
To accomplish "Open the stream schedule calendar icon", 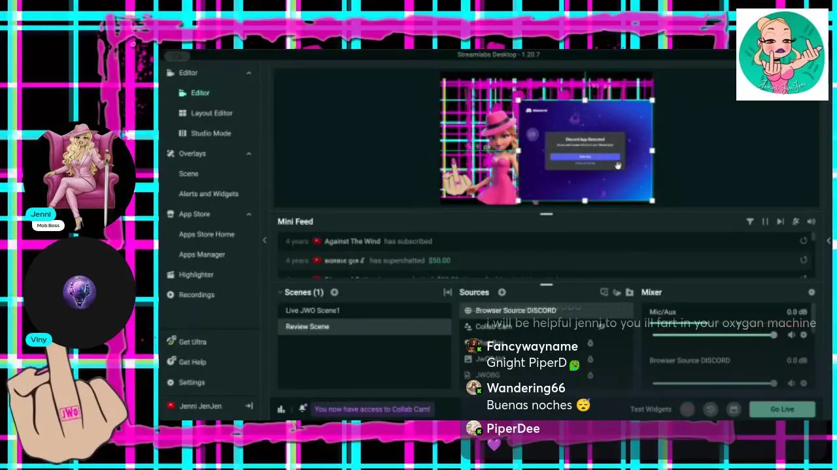I will pos(733,409).
